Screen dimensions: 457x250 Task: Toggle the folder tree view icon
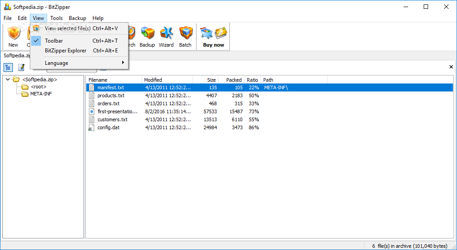(x=8, y=67)
